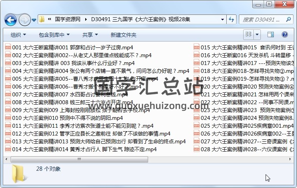This screenshot has width=297, height=188.
Task: Click the horizontal scrollbar thumb
Action: [79, 159]
